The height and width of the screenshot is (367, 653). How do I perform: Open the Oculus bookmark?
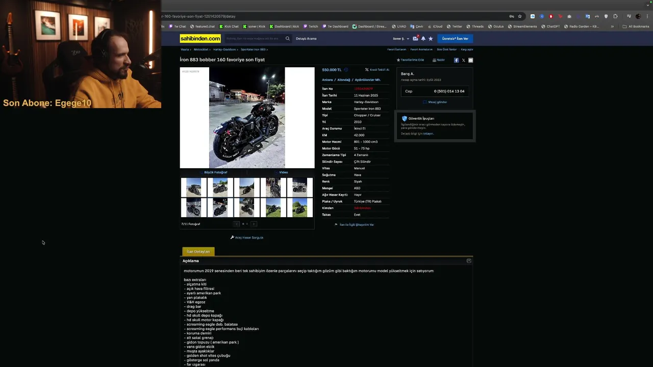click(496, 27)
